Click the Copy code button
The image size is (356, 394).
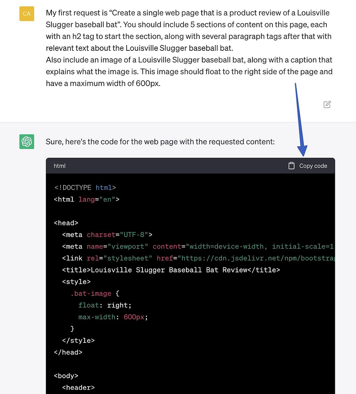[x=313, y=166]
